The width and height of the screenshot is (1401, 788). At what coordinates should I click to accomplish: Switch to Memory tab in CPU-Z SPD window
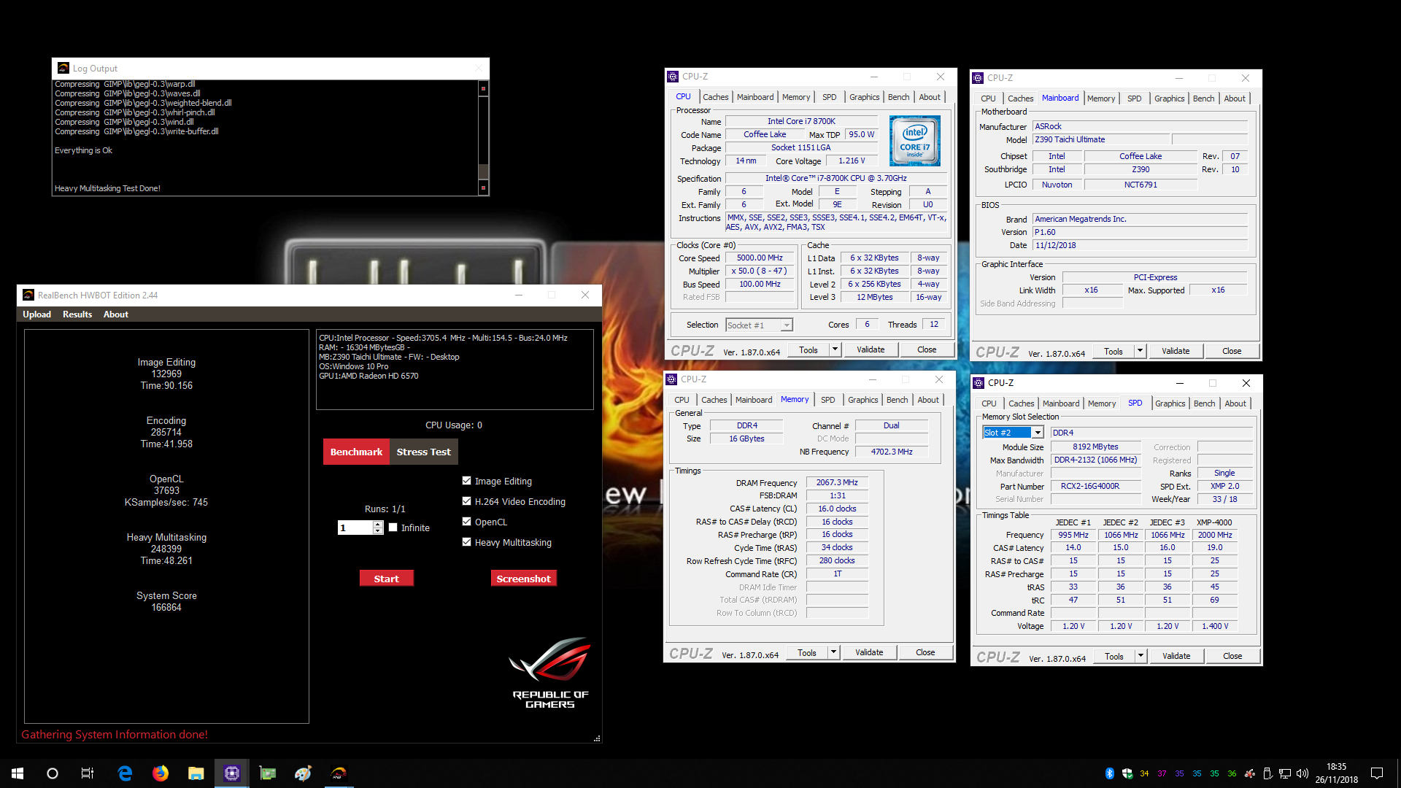1102,403
